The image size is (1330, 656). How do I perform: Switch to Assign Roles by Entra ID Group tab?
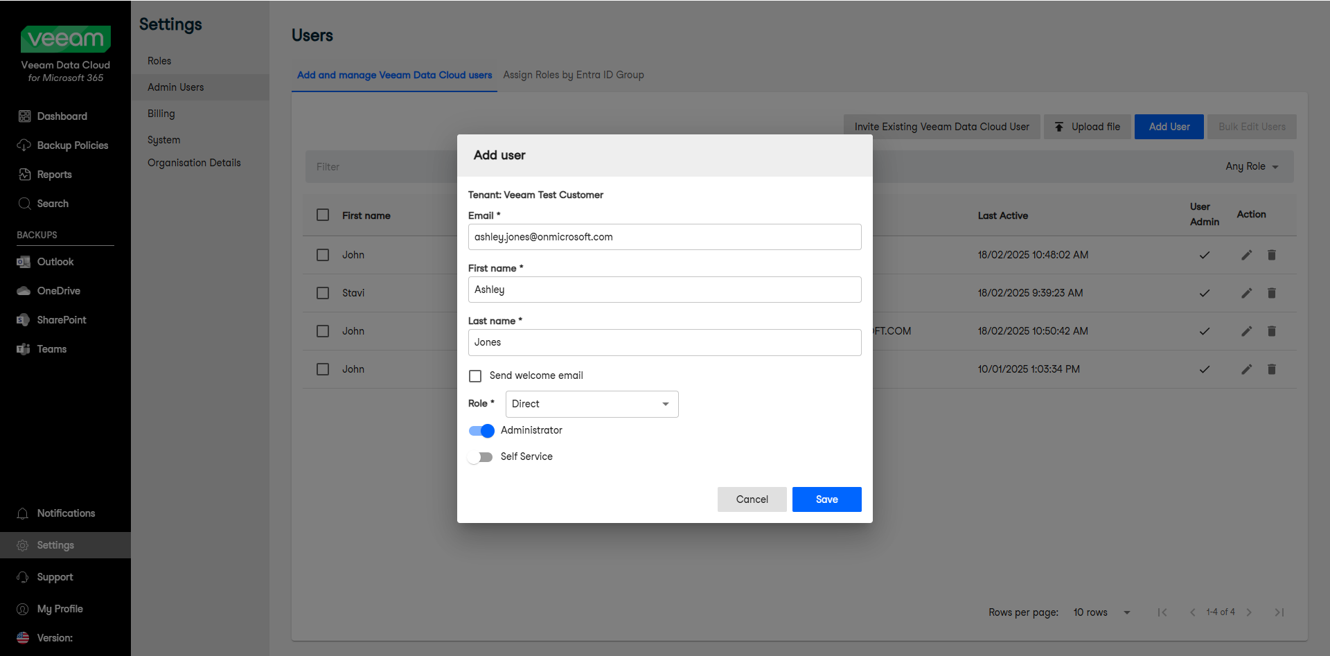574,75
